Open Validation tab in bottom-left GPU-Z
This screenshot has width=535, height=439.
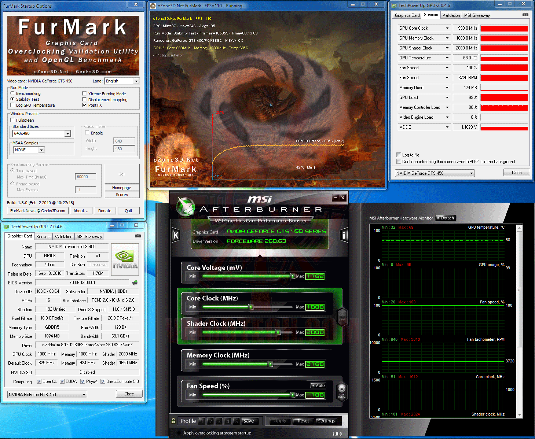[63, 237]
